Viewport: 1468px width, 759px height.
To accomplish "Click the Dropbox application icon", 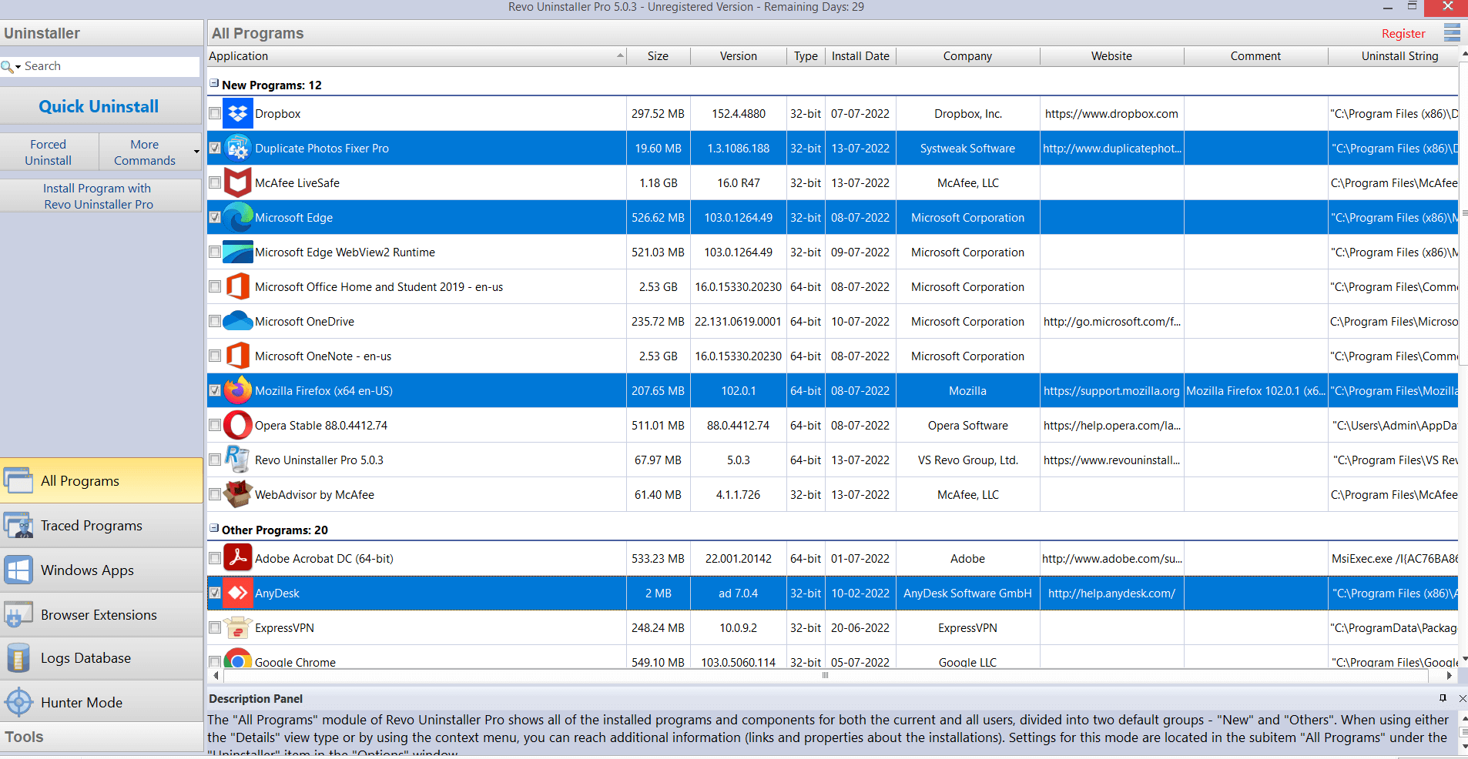I will click(237, 114).
